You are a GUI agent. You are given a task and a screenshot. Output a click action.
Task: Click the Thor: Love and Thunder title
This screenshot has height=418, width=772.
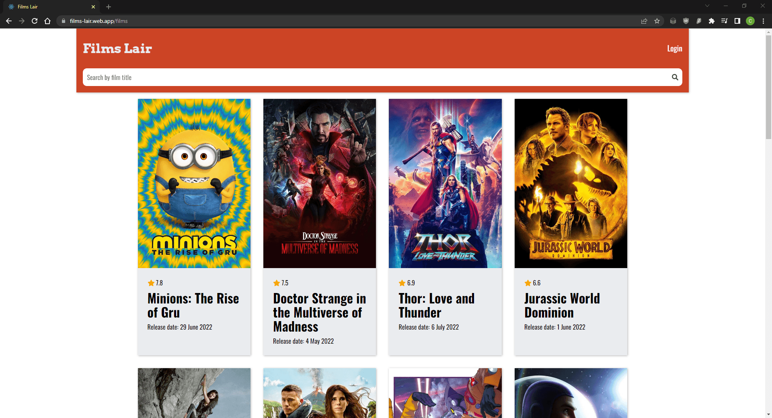click(437, 305)
